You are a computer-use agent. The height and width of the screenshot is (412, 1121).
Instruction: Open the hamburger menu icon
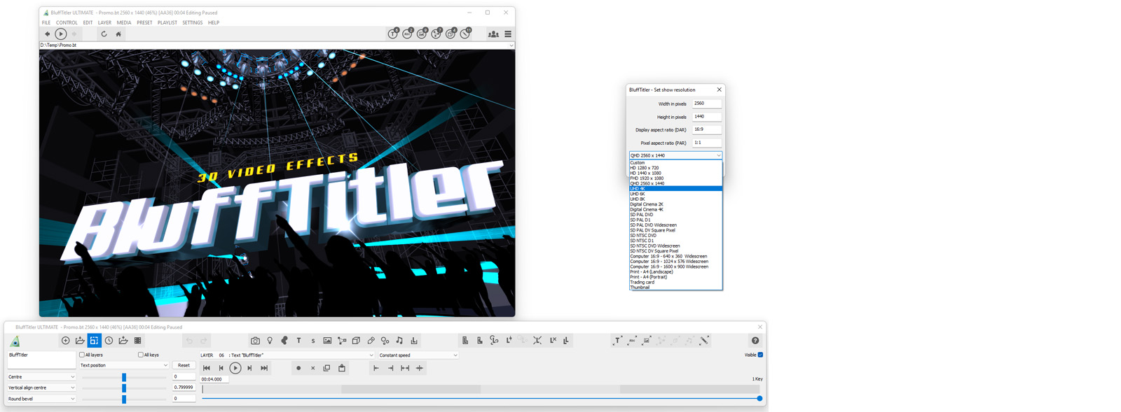(508, 34)
